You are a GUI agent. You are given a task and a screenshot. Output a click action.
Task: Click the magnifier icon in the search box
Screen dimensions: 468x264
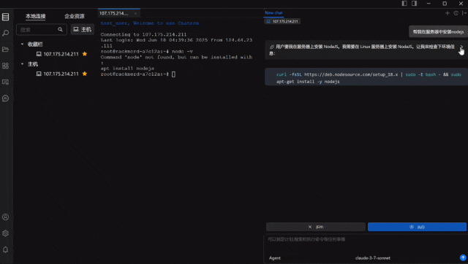(x=60, y=29)
